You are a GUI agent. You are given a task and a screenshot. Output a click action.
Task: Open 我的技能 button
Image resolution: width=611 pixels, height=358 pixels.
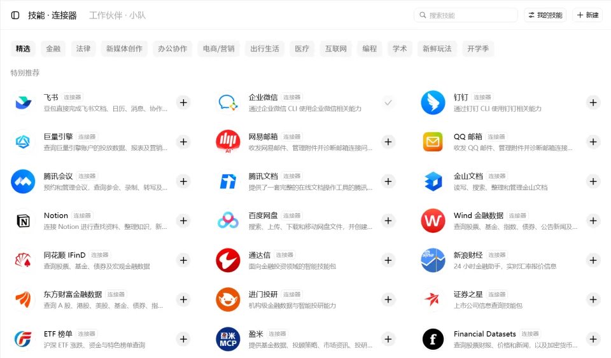(545, 15)
